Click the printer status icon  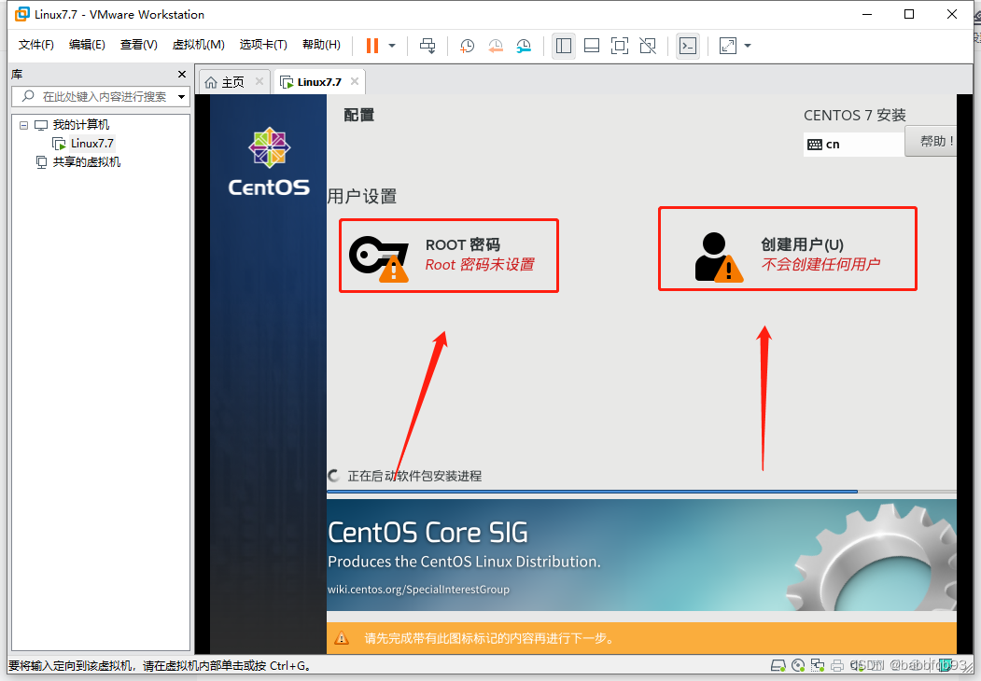[x=836, y=665]
